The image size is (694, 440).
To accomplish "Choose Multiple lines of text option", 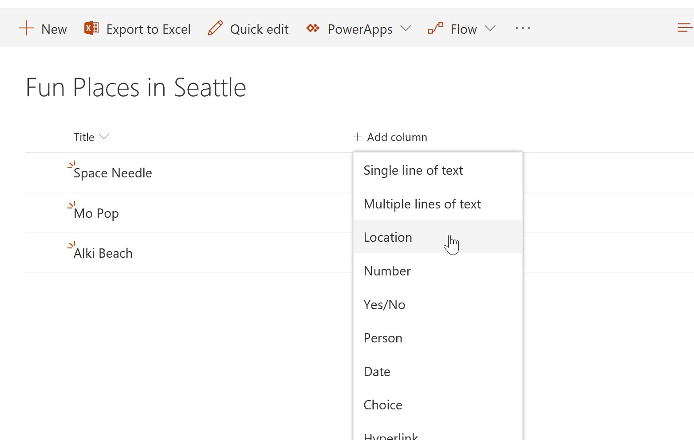I will [422, 204].
